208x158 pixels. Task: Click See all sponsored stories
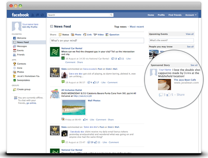pos(194,65)
